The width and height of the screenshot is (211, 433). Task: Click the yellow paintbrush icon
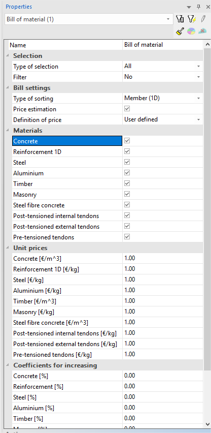180,31
